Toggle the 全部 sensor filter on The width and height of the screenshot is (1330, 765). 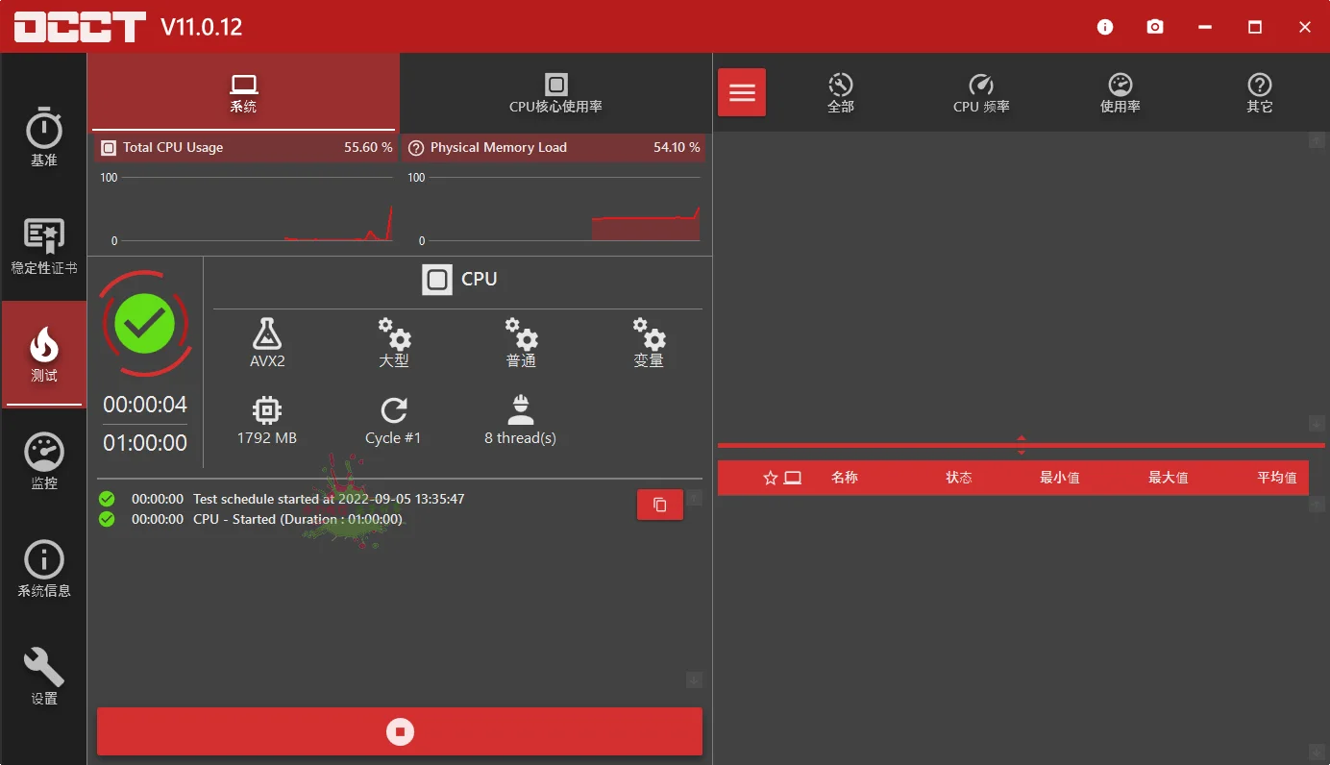point(841,92)
